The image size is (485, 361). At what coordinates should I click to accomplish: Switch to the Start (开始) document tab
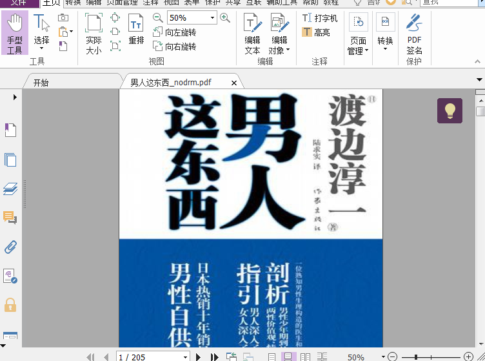72,83
